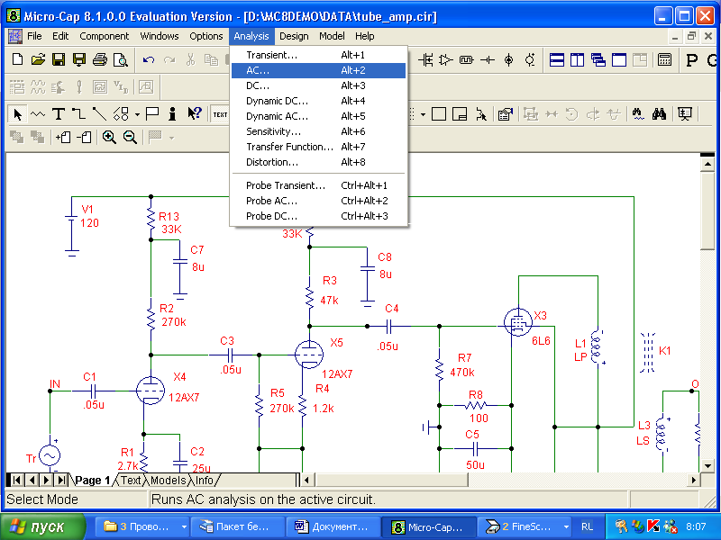Open the Options menu
This screenshot has width=721, height=540.
[206, 36]
